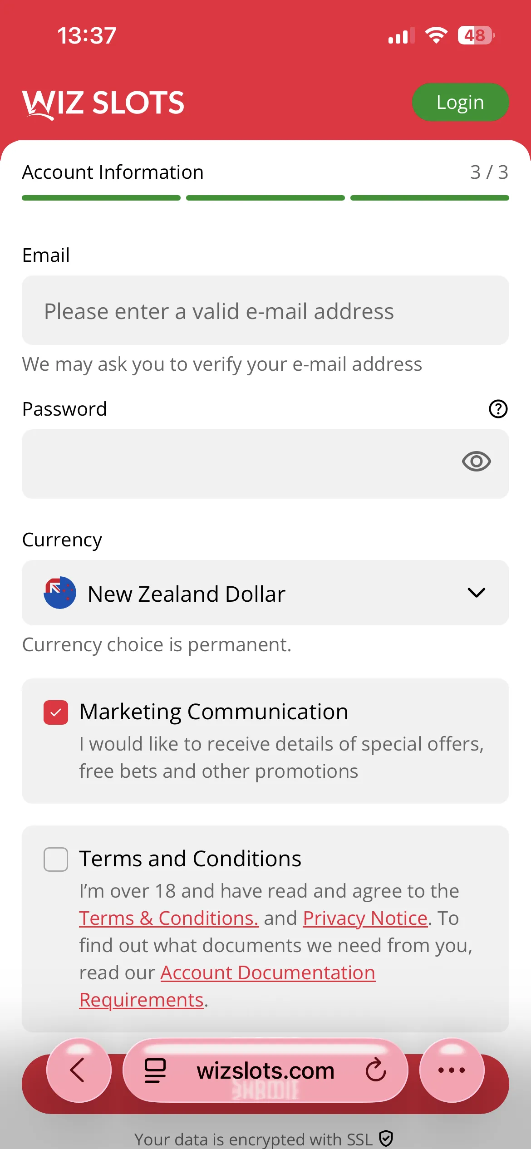
Task: Toggle password visibility eye icon
Action: click(x=476, y=462)
